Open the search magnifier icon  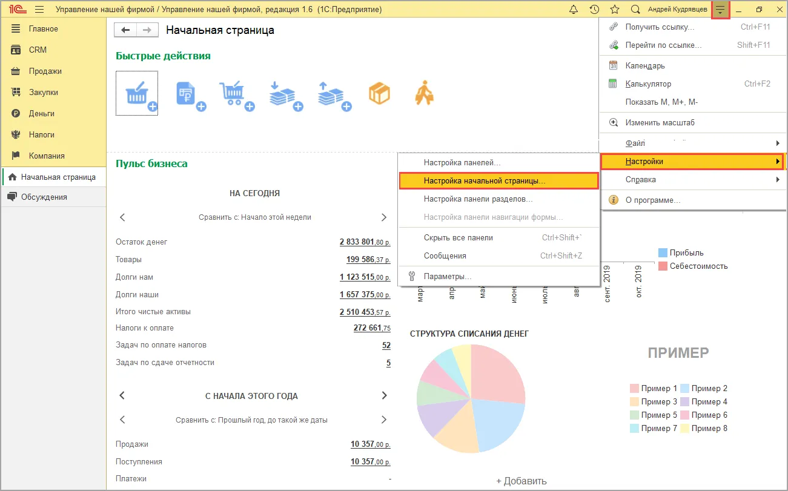pos(635,9)
